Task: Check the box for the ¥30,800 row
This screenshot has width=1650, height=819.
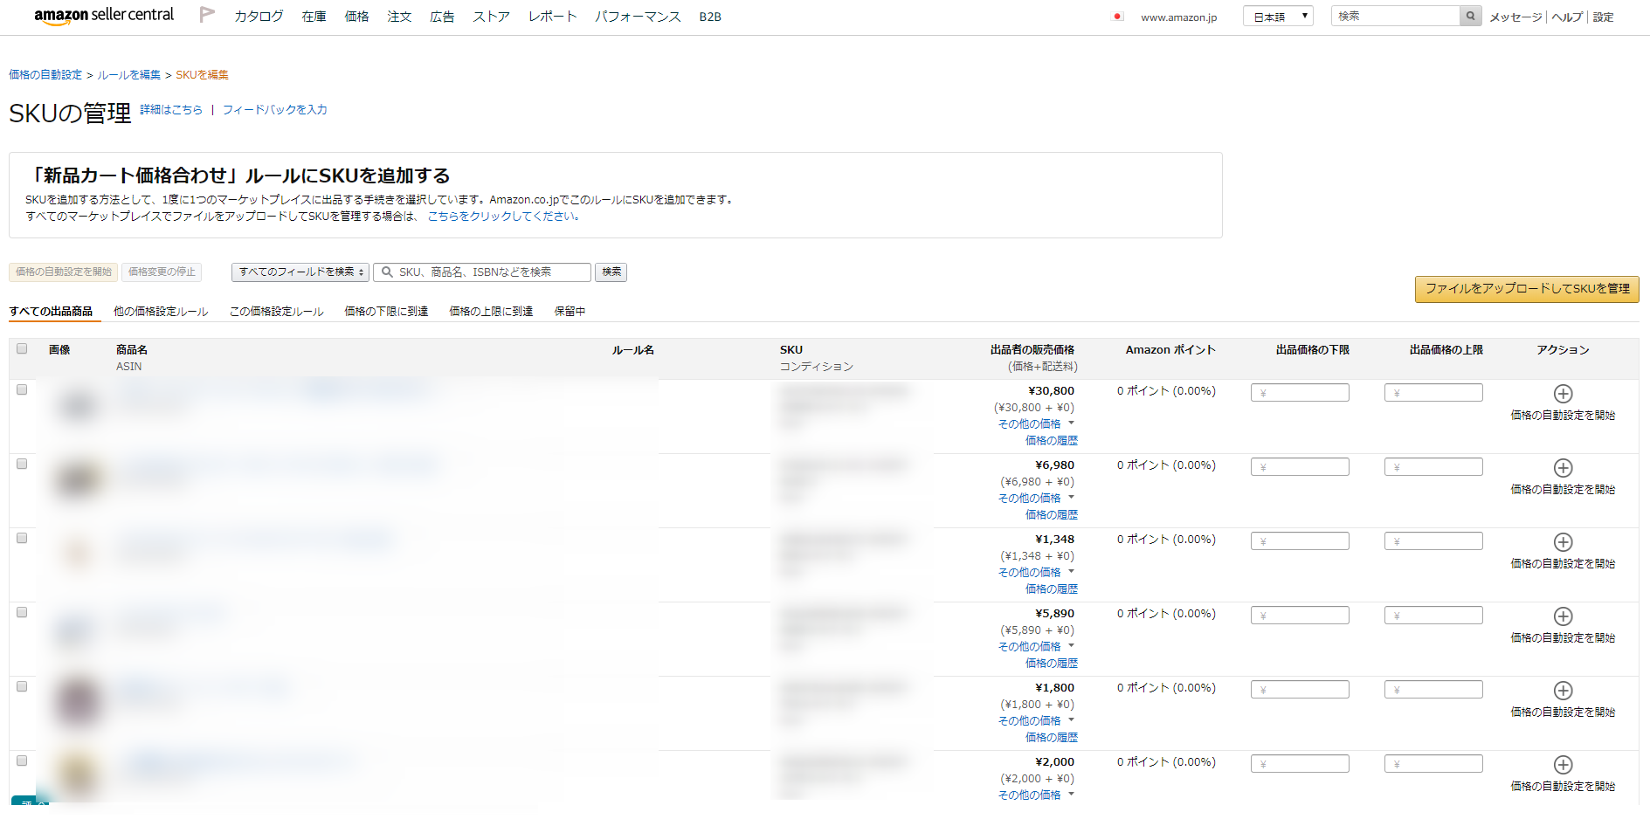Action: (x=22, y=389)
